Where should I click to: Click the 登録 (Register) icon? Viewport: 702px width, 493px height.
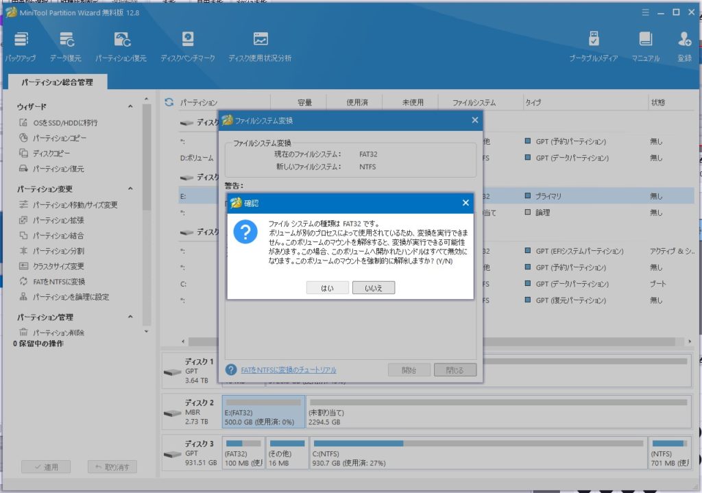[684, 46]
